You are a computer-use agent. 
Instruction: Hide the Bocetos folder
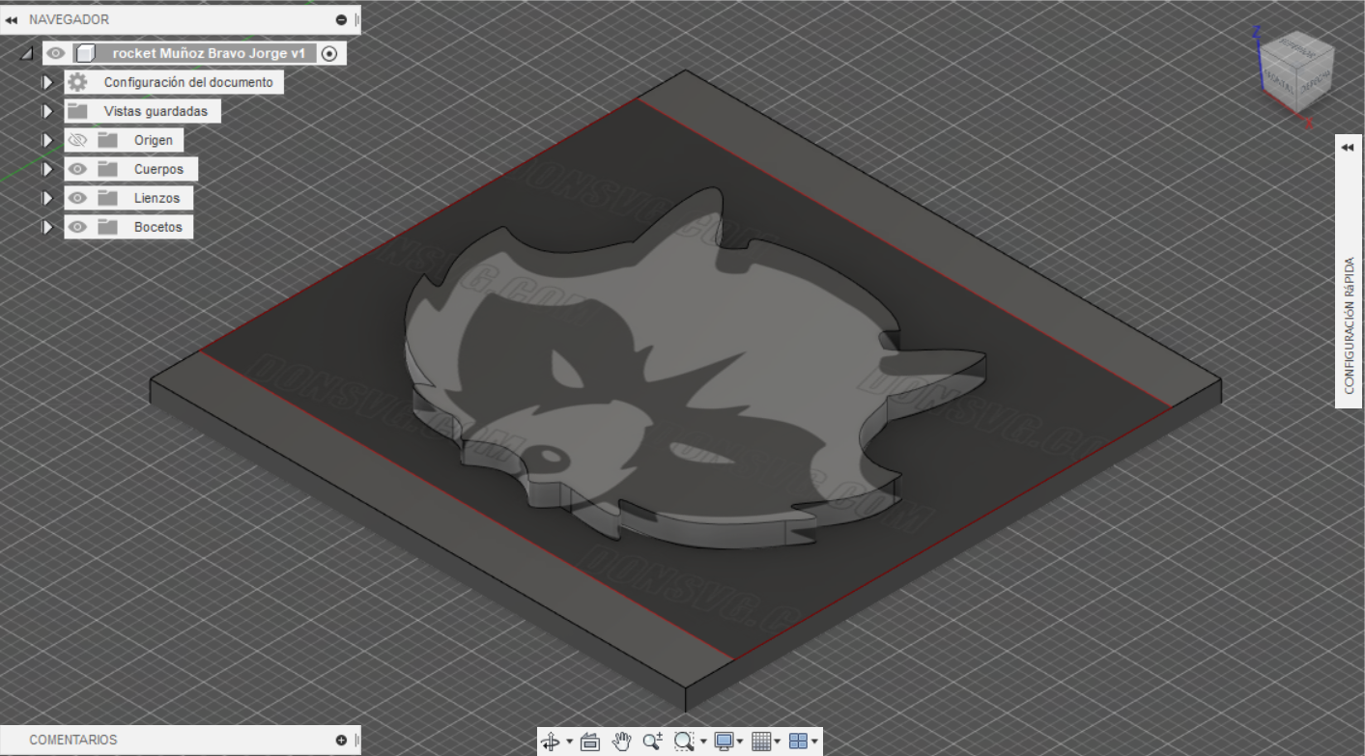(x=78, y=227)
